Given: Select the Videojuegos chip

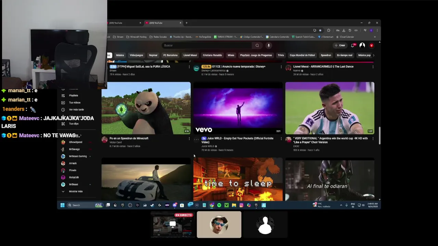Looking at the screenshot, I should click(x=136, y=55).
